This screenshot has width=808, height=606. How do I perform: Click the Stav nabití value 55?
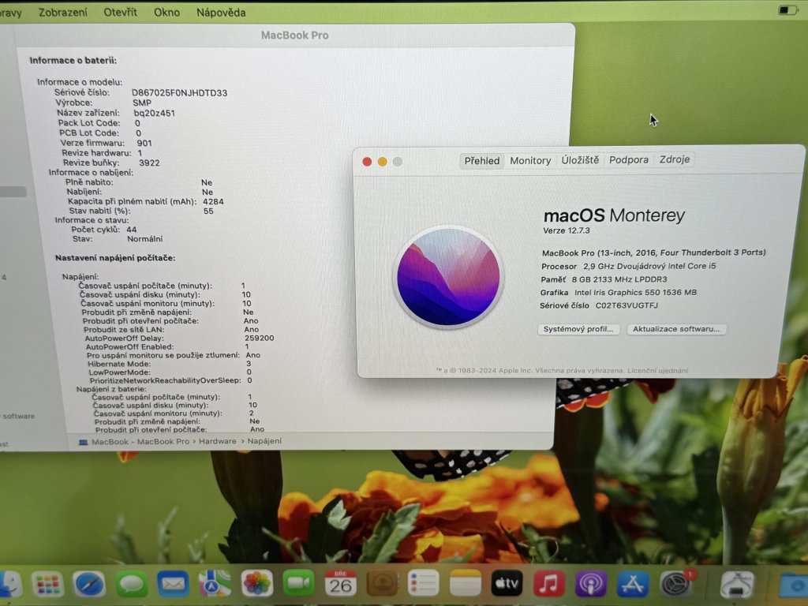pos(208,211)
